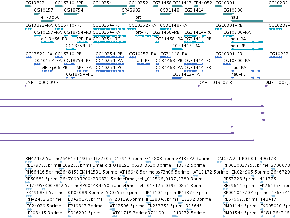Click the CG31468-RB transcript label
The image size is (290, 218).
166,32
